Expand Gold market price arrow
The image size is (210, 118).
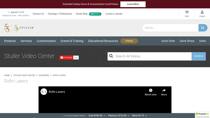[104, 116]
